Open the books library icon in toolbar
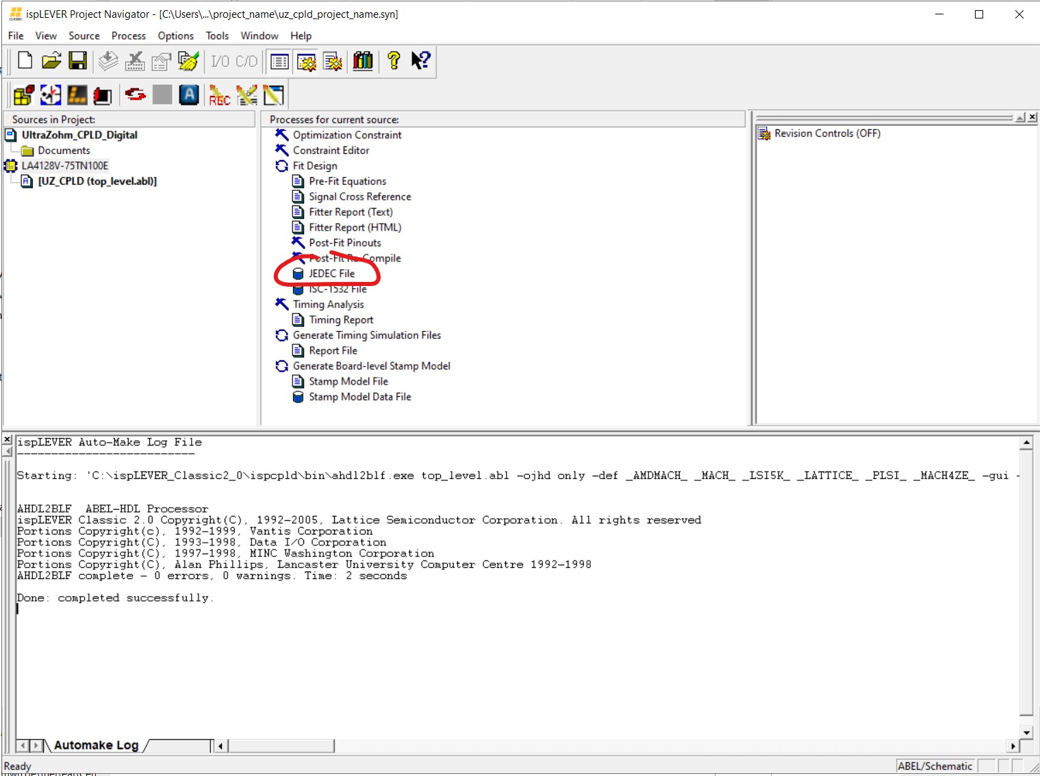The height and width of the screenshot is (776, 1040). tap(363, 61)
